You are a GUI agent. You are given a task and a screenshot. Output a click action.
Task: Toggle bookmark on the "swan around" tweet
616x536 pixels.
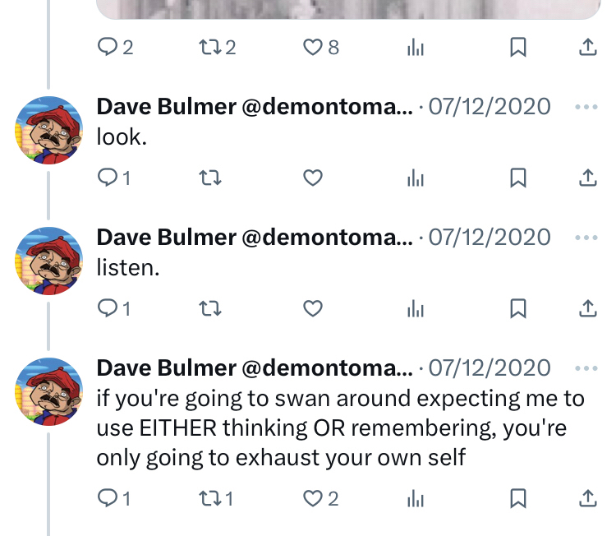[517, 498]
